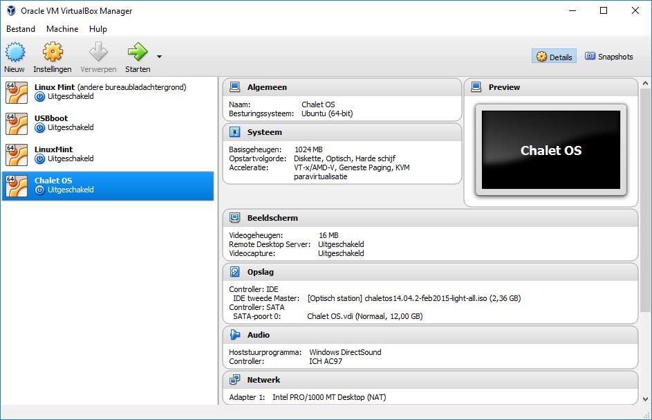Select the Chalet OS virtual machine
Viewport: 652px width, 420px height.
pyautogui.click(x=108, y=186)
